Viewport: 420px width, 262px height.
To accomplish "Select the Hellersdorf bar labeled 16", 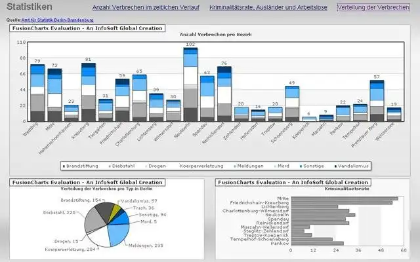I will coord(258,116).
